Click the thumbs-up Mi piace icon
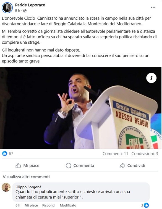The image size is (162, 209). (18, 166)
